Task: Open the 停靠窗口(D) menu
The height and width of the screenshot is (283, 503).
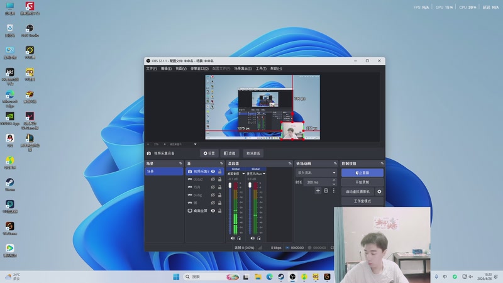Action: click(x=199, y=69)
